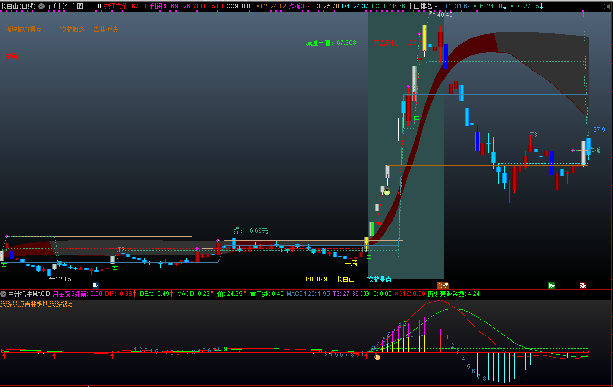
Task: Click the 主升抓牛主图 indicator name
Action: pos(65,6)
